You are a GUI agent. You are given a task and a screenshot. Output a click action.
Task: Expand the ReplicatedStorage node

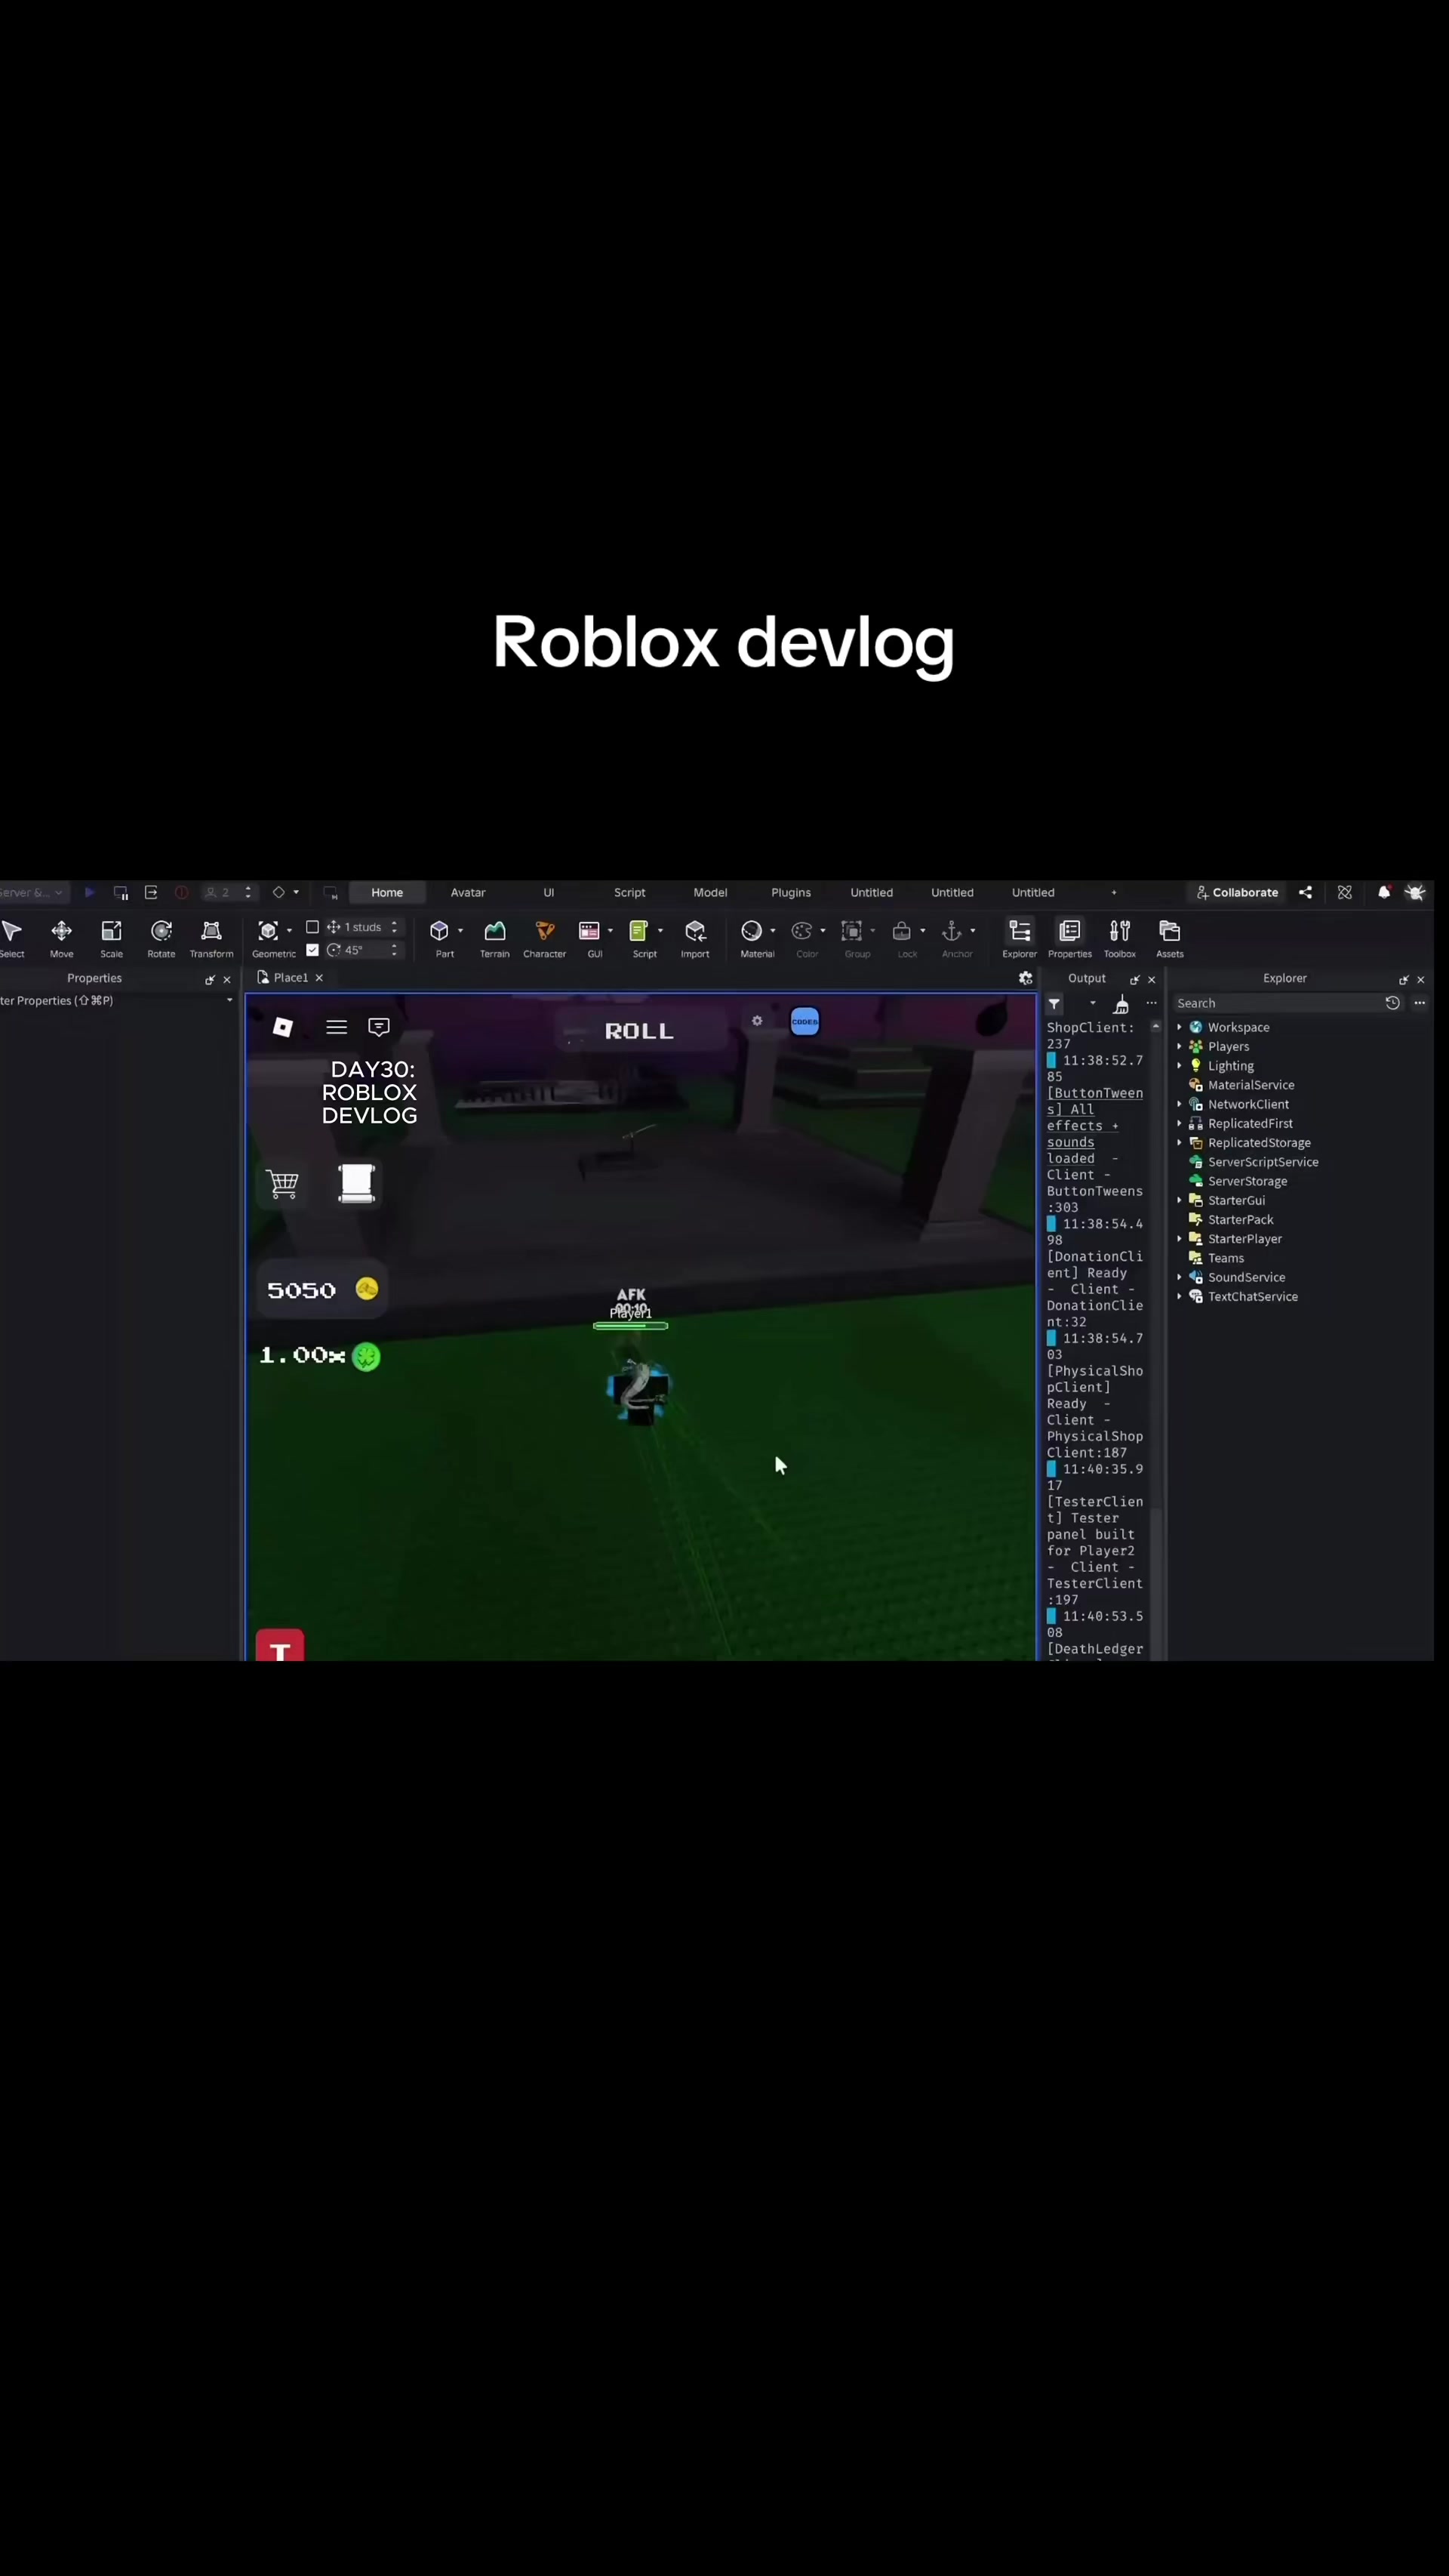pyautogui.click(x=1179, y=1143)
